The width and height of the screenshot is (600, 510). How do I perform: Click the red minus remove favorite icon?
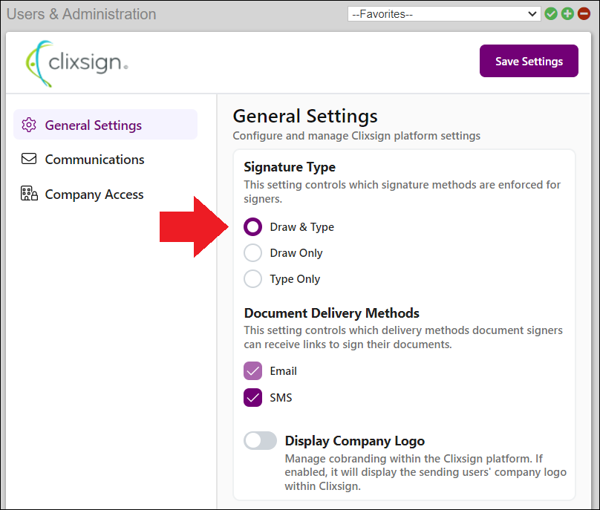584,14
